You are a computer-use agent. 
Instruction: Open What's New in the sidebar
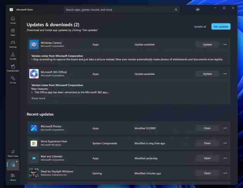[x=13, y=153]
